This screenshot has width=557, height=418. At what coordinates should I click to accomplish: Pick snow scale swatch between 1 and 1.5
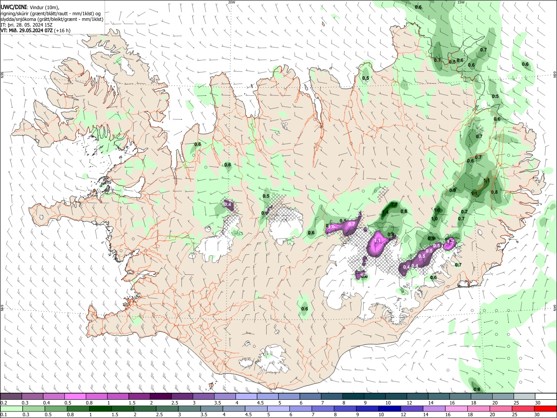pos(117,396)
